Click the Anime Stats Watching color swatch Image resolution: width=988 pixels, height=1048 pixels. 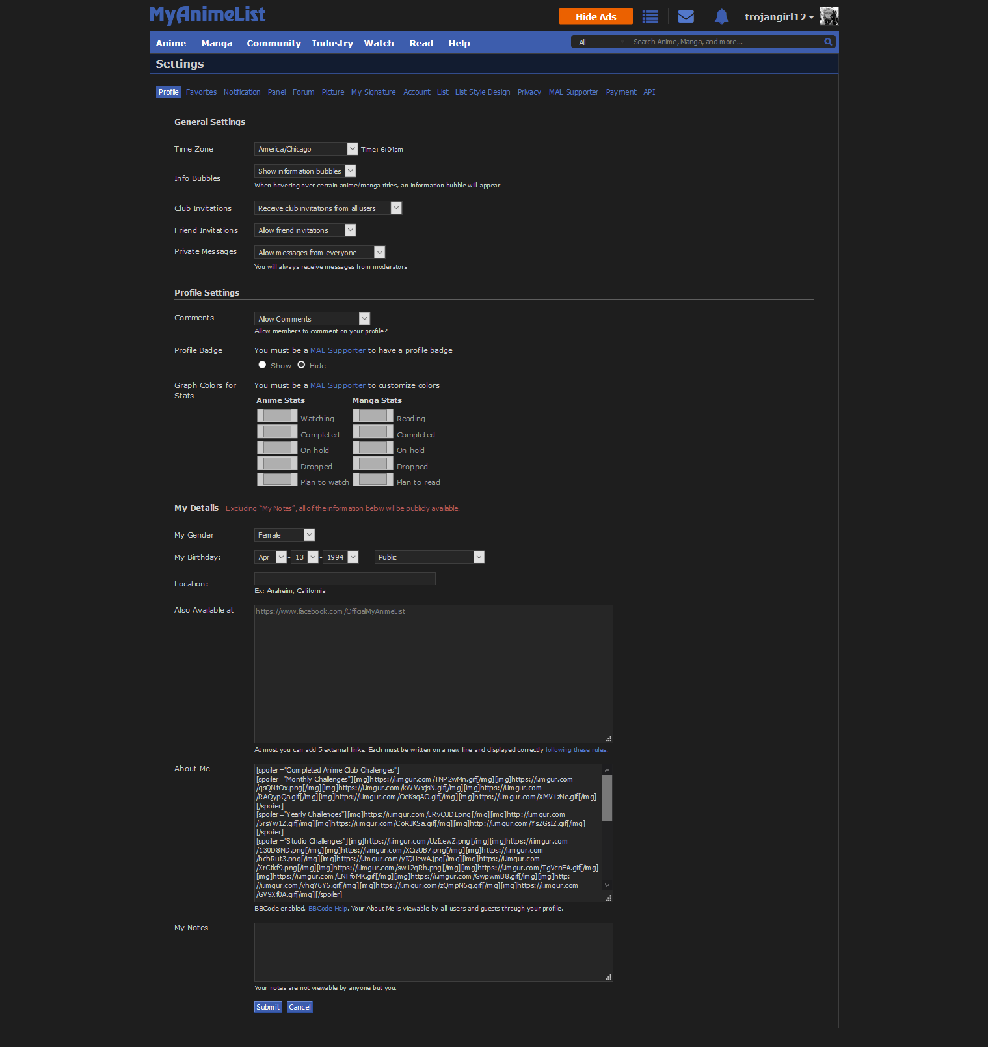tap(277, 416)
